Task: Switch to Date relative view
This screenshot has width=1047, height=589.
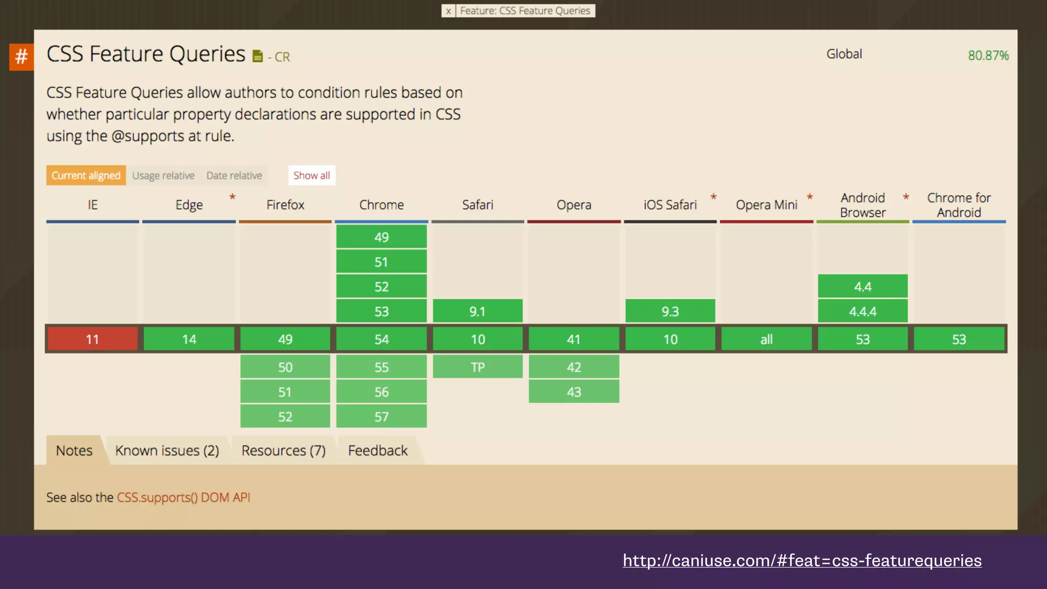Action: click(x=234, y=175)
